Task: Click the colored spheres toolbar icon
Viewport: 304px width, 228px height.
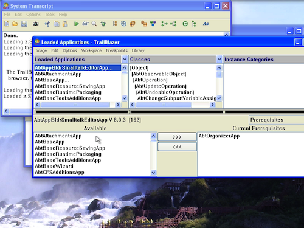Action: pyautogui.click(x=153, y=24)
